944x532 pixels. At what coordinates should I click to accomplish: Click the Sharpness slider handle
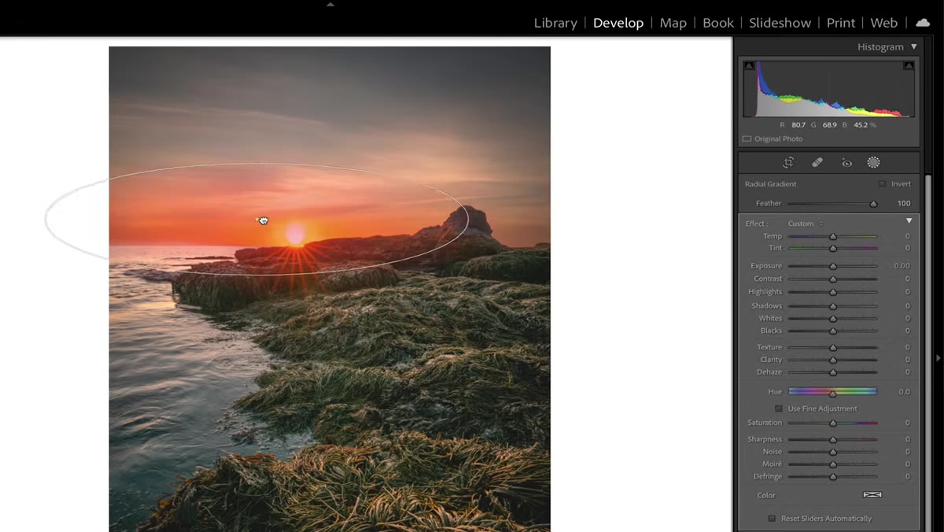click(833, 440)
